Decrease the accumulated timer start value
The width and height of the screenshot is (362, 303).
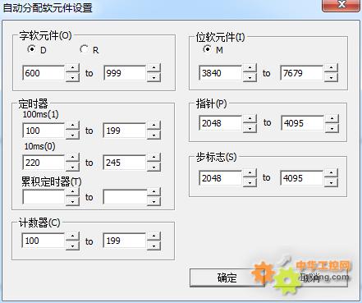coord(72,201)
